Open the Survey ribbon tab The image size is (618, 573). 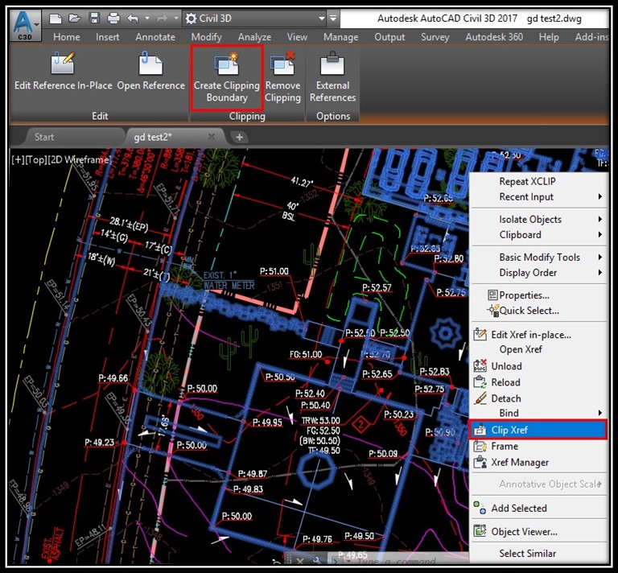[435, 37]
